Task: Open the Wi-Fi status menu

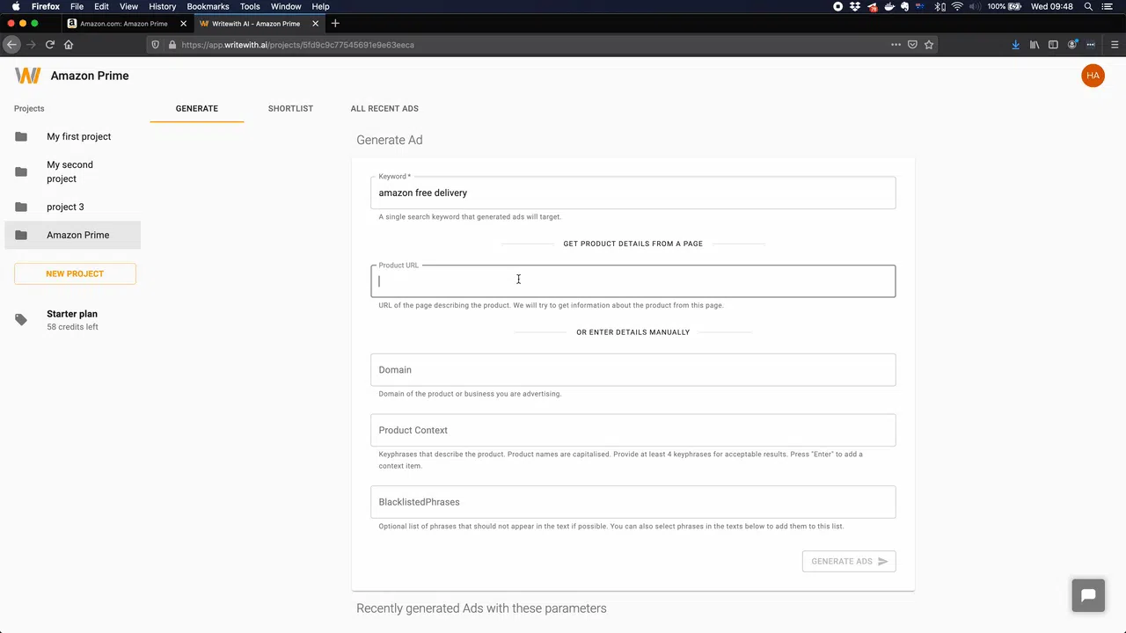Action: pos(957,6)
